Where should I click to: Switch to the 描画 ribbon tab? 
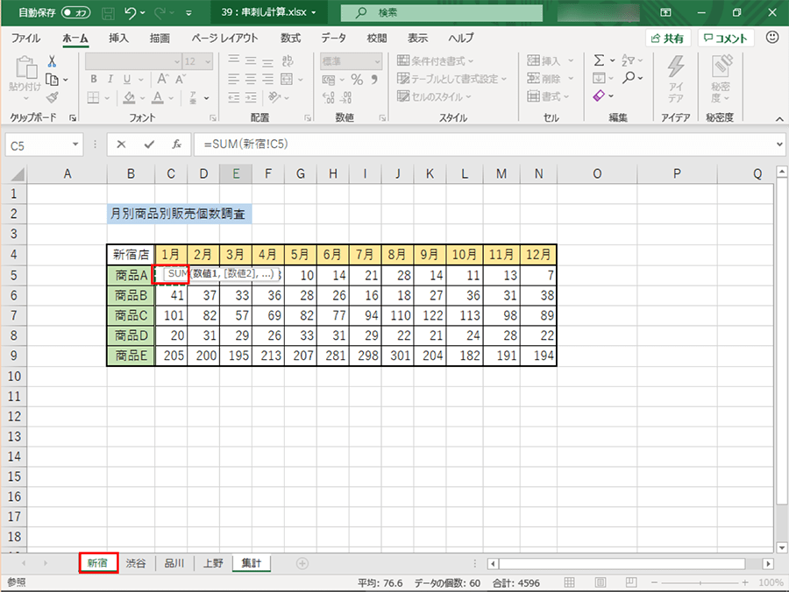(x=160, y=39)
